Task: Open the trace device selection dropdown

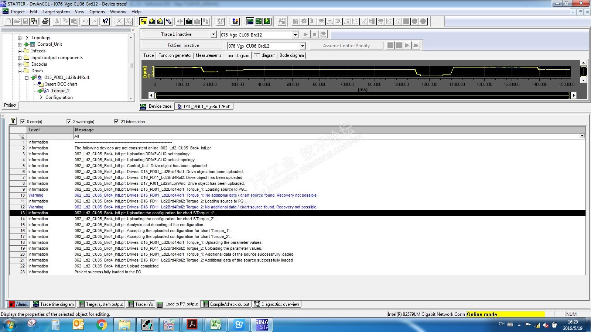Action: coord(295,35)
